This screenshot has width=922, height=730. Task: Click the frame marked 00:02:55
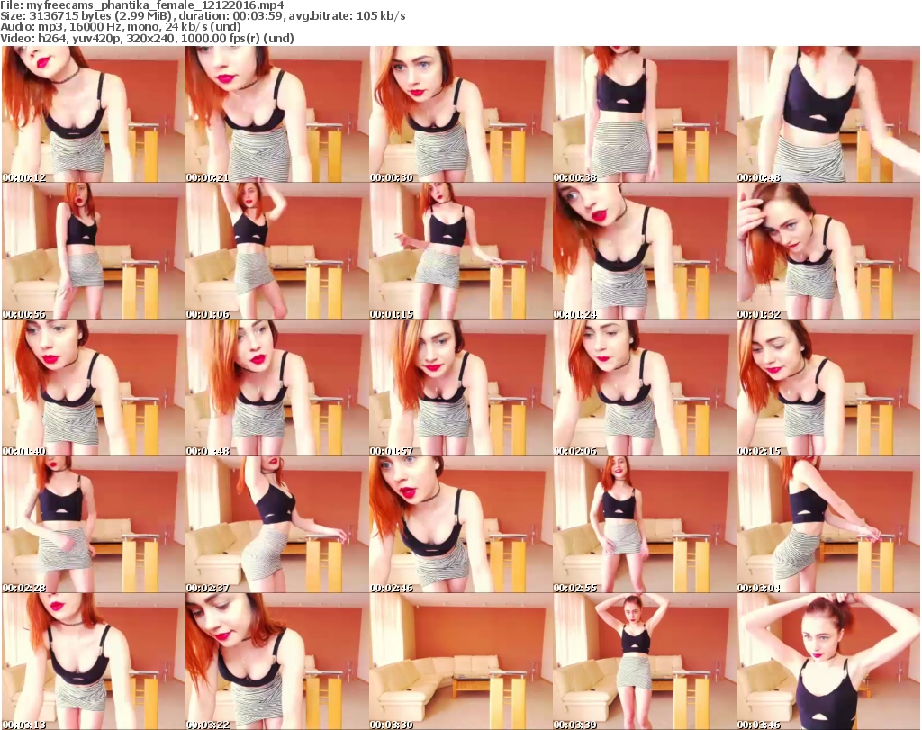645,525
